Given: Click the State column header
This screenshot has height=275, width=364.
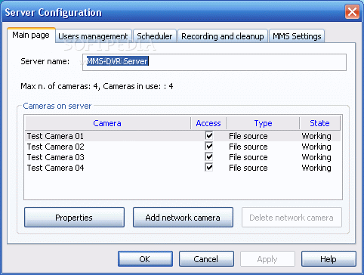Looking at the screenshot, I should point(319,123).
